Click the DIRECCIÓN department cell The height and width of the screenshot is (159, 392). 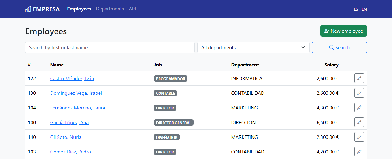(x=243, y=122)
